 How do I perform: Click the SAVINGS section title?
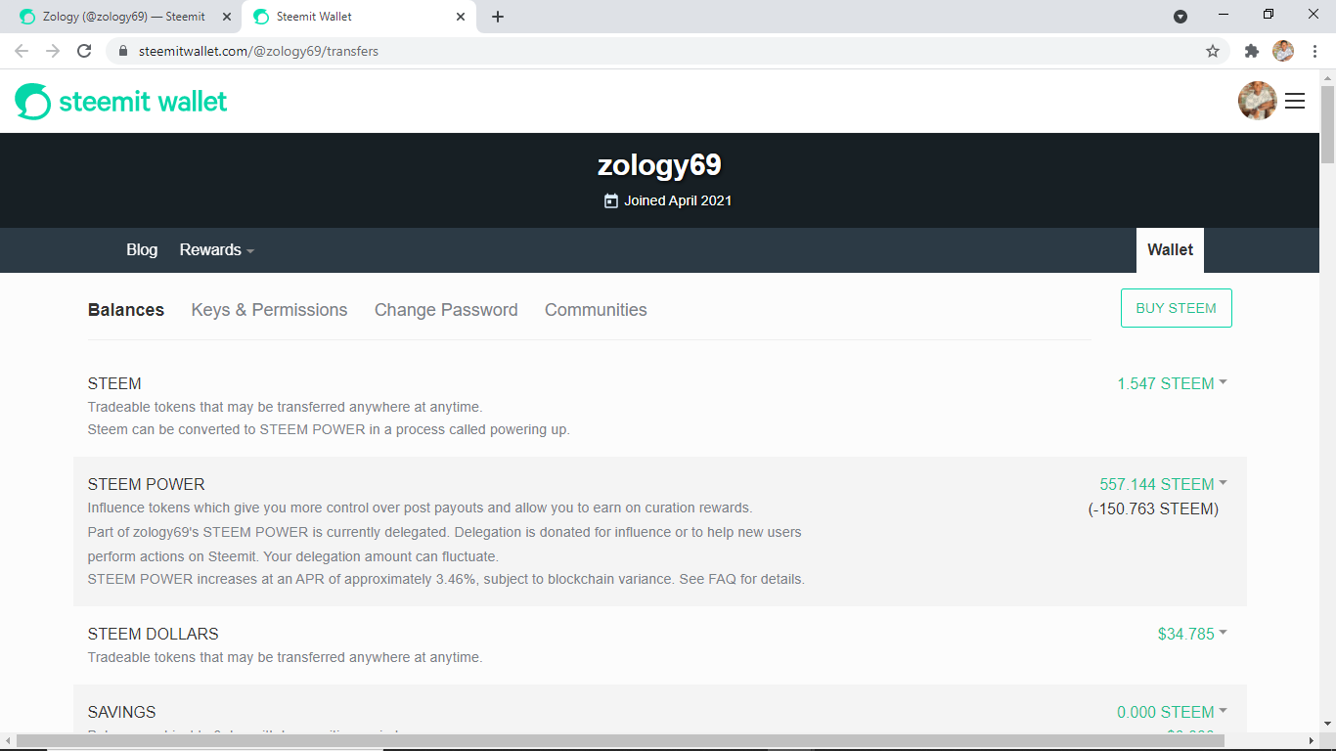point(122,712)
